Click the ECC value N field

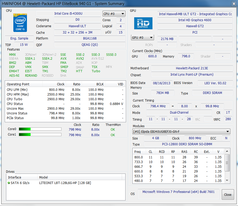pos(226,138)
